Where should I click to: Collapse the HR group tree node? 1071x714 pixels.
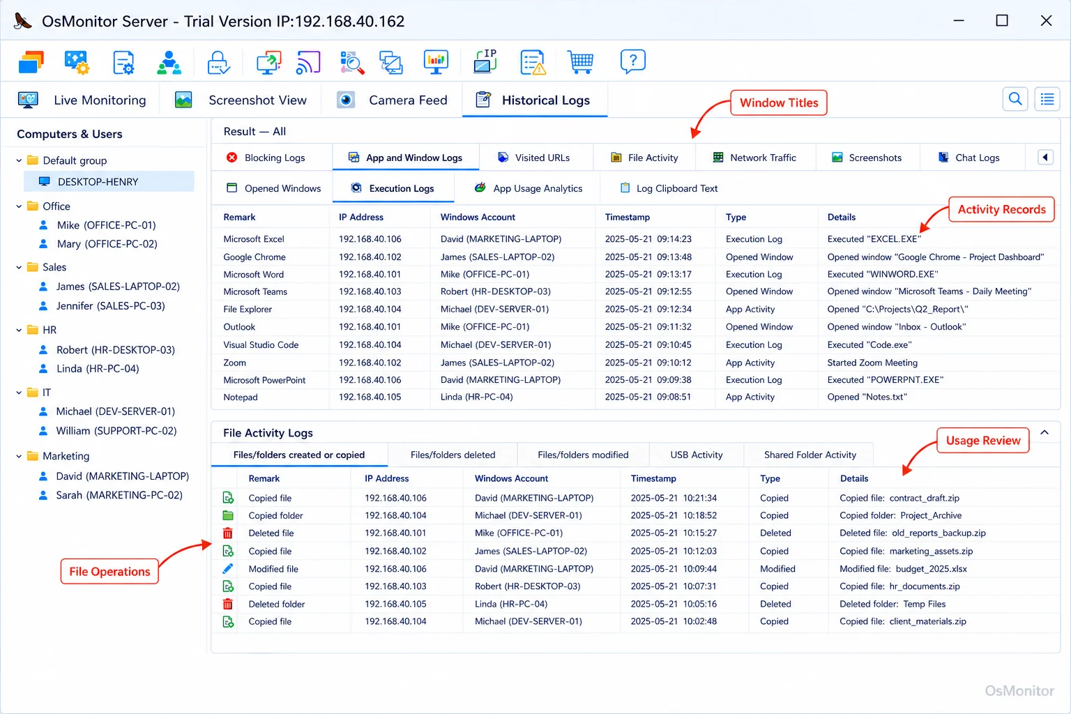pos(19,330)
